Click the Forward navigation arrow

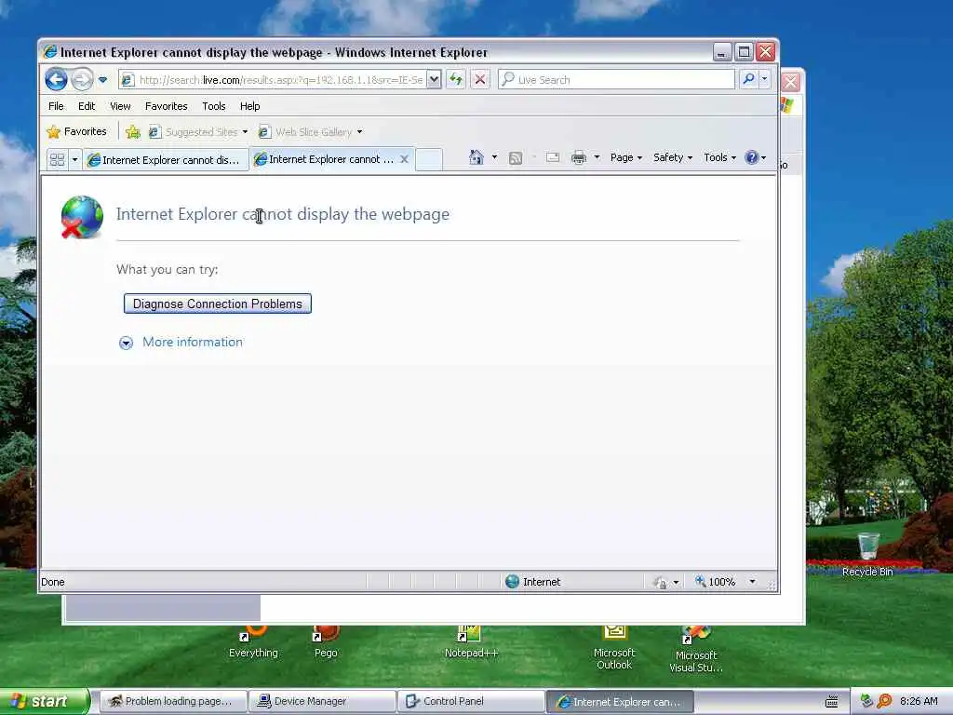tap(82, 80)
